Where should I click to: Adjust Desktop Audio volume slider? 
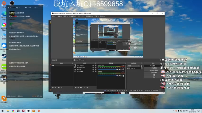point(108,76)
